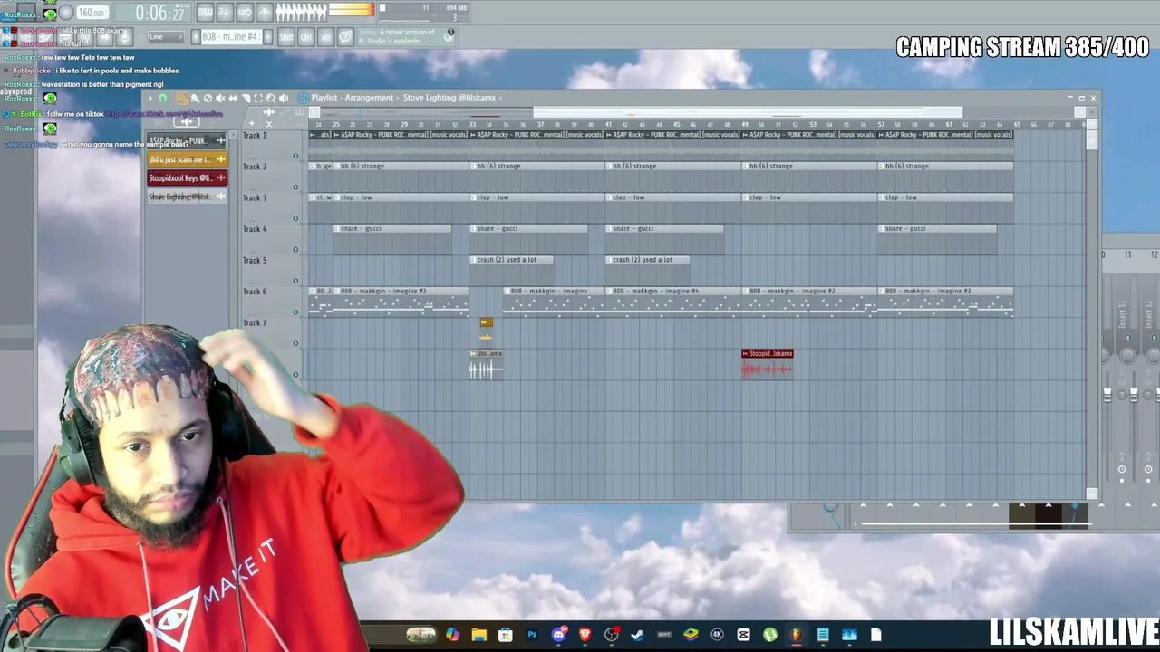1160x652 pixels.
Task: Open Steam from the taskbar
Action: coord(638,635)
